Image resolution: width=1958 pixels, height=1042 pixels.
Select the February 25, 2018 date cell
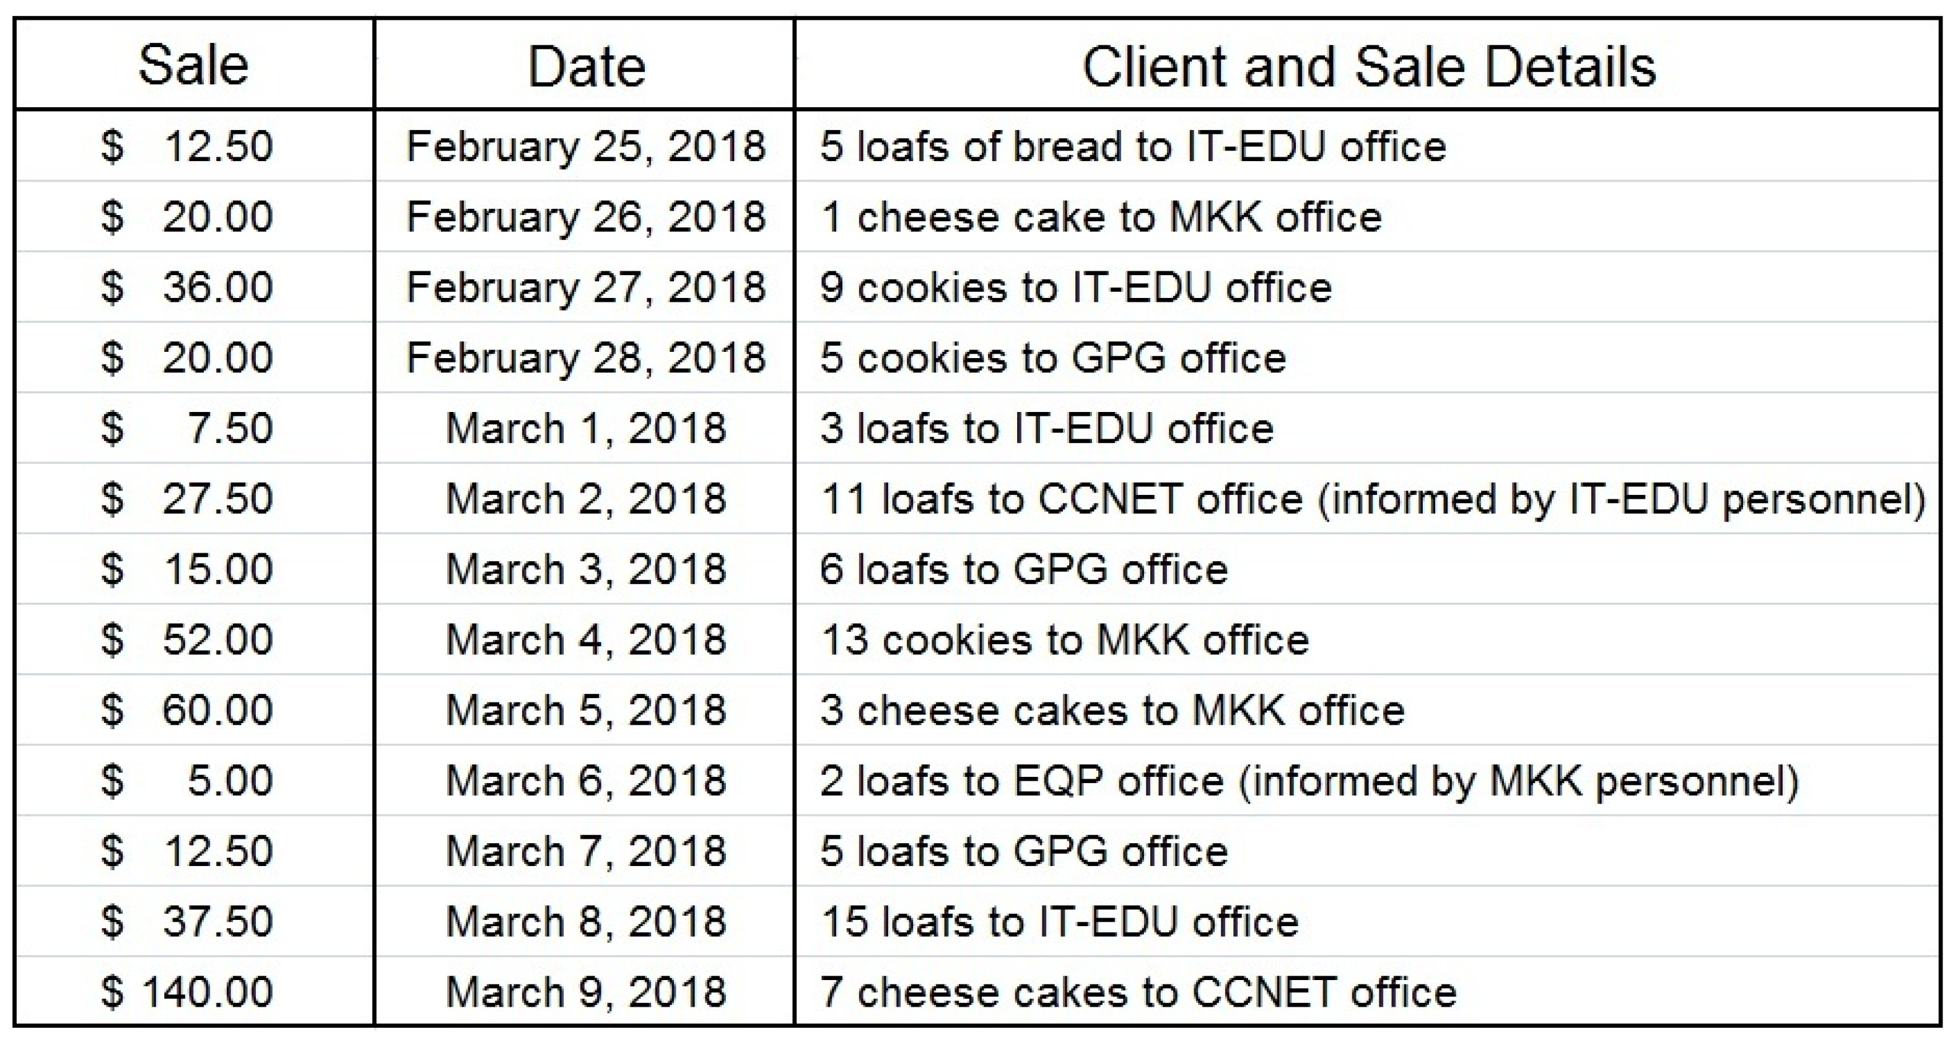pos(585,146)
